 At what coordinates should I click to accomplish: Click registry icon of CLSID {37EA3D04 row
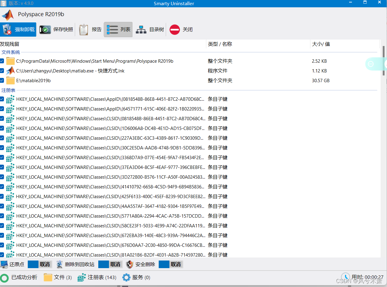click(x=11, y=167)
